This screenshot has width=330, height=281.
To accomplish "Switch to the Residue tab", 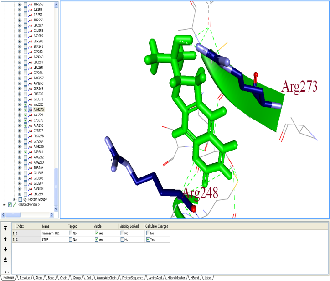I will [x=25, y=277].
